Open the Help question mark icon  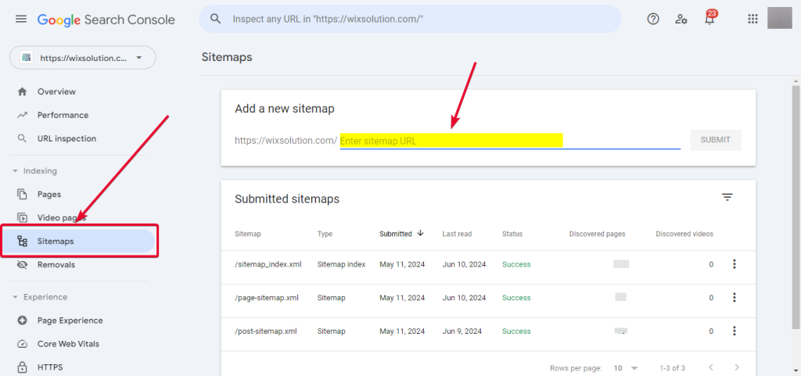click(653, 19)
